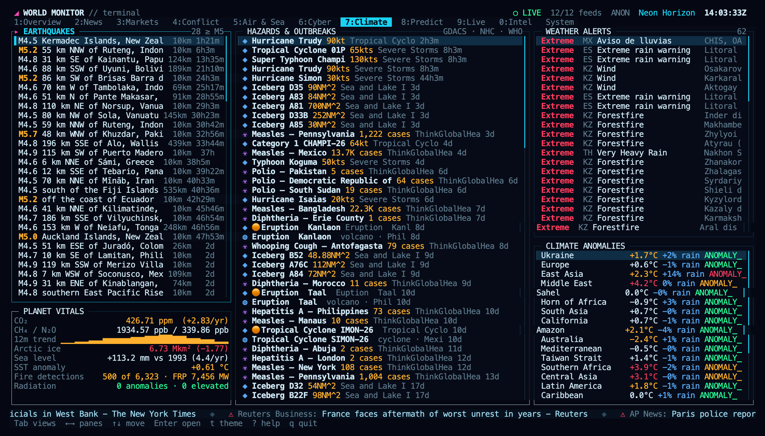
Task: Click the CO₂ 426.71 ppm value
Action: pos(149,321)
